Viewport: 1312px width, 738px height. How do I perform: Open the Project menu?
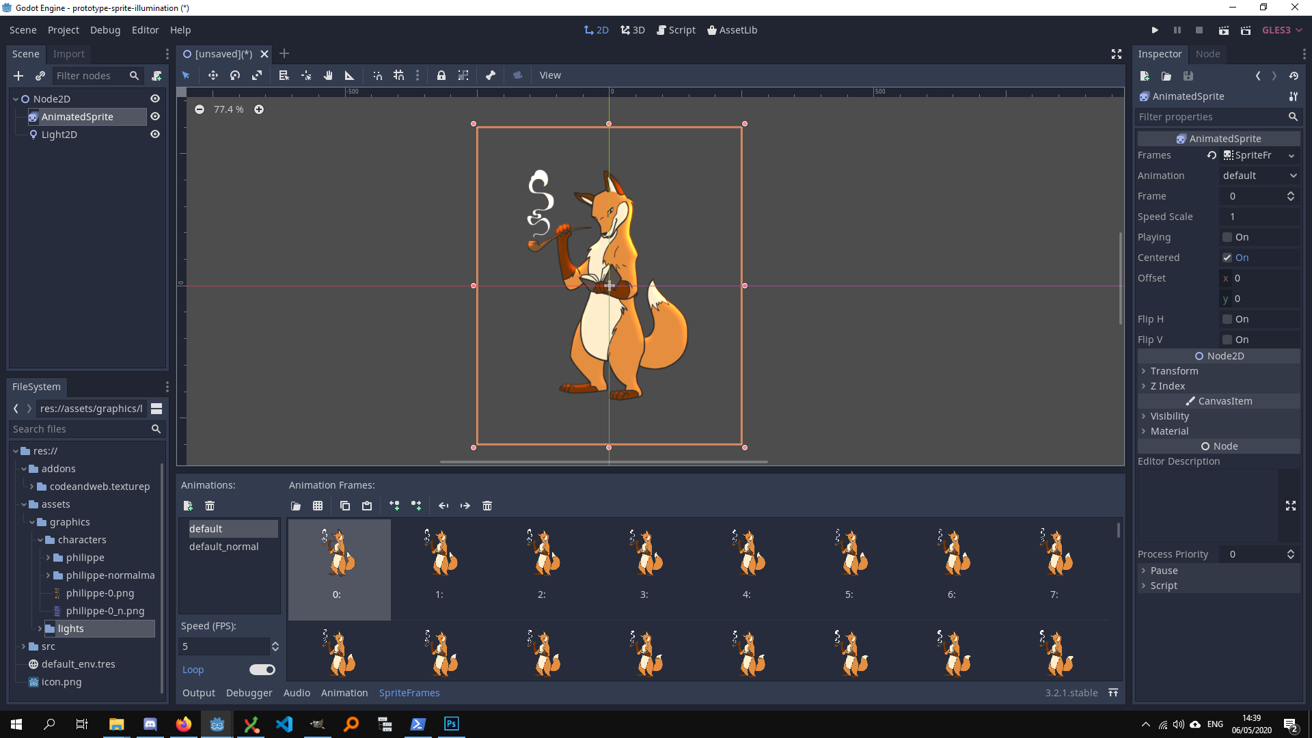(63, 30)
